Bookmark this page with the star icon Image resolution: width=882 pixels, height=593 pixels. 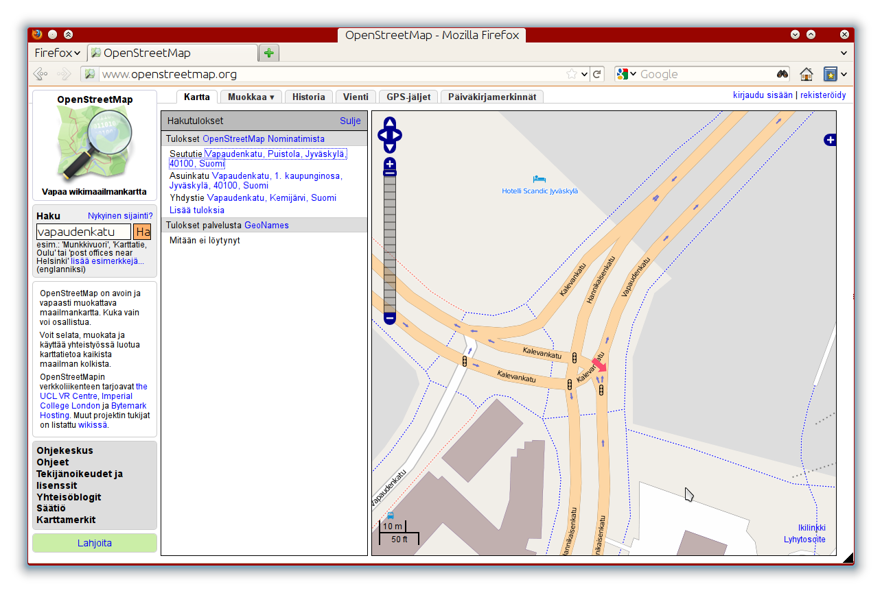[x=571, y=74]
